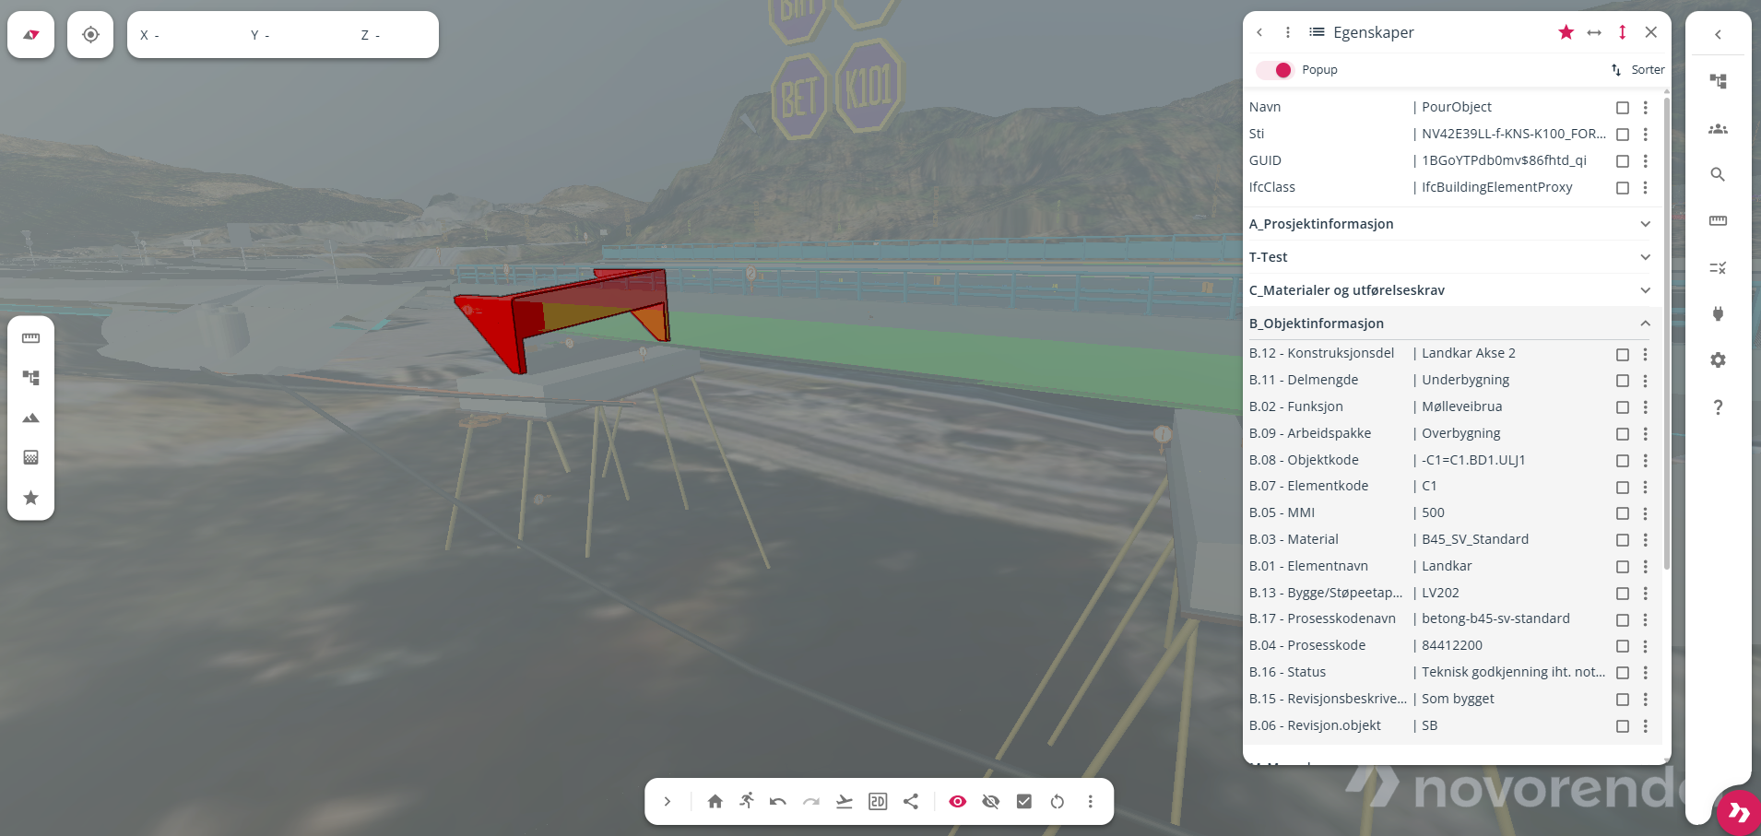The width and height of the screenshot is (1761, 836).
Task: Activate the running-person walk mode icon
Action: pos(747,801)
